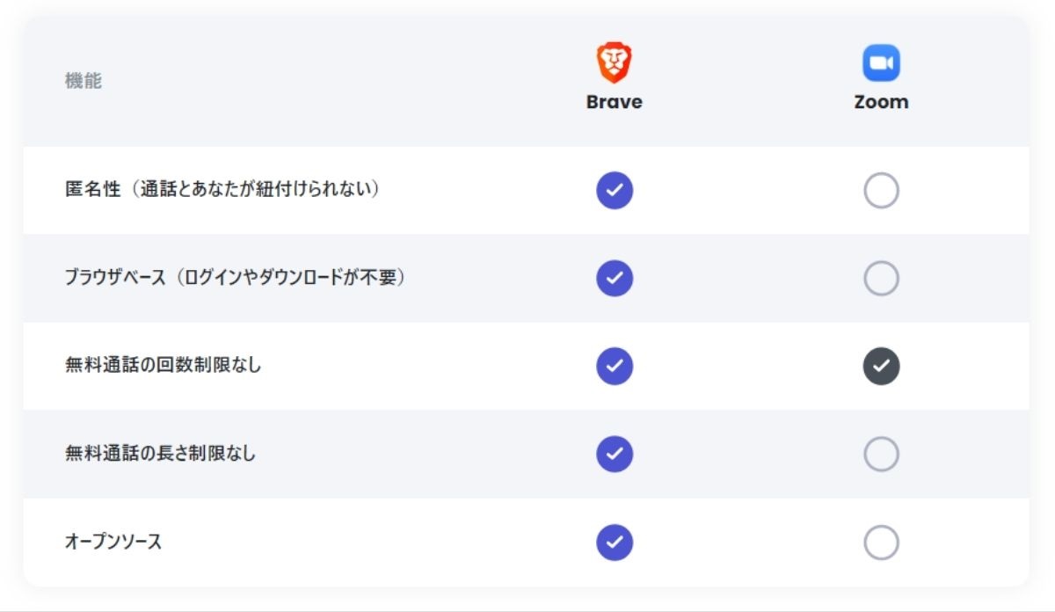Viewport: 1055px width, 612px height.
Task: Click Brave checkmark for 匿名性 row
Action: click(x=615, y=190)
